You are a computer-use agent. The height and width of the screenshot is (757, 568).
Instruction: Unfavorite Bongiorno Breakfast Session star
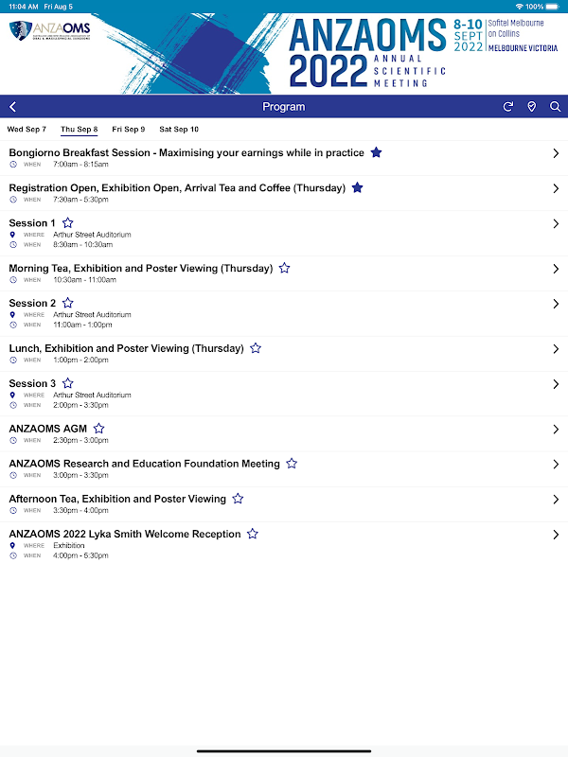[376, 152]
